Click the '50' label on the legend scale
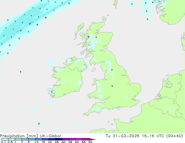 point(90,142)
